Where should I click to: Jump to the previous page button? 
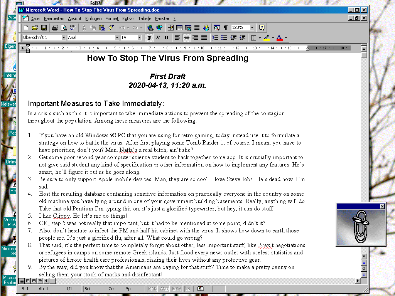364,262
